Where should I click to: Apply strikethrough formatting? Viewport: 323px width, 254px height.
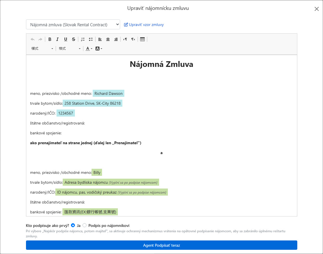tap(73, 39)
